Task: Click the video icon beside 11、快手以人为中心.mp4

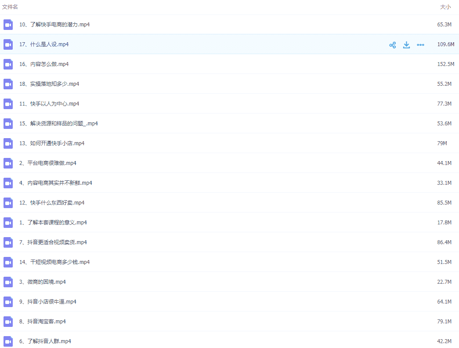Action: point(8,104)
